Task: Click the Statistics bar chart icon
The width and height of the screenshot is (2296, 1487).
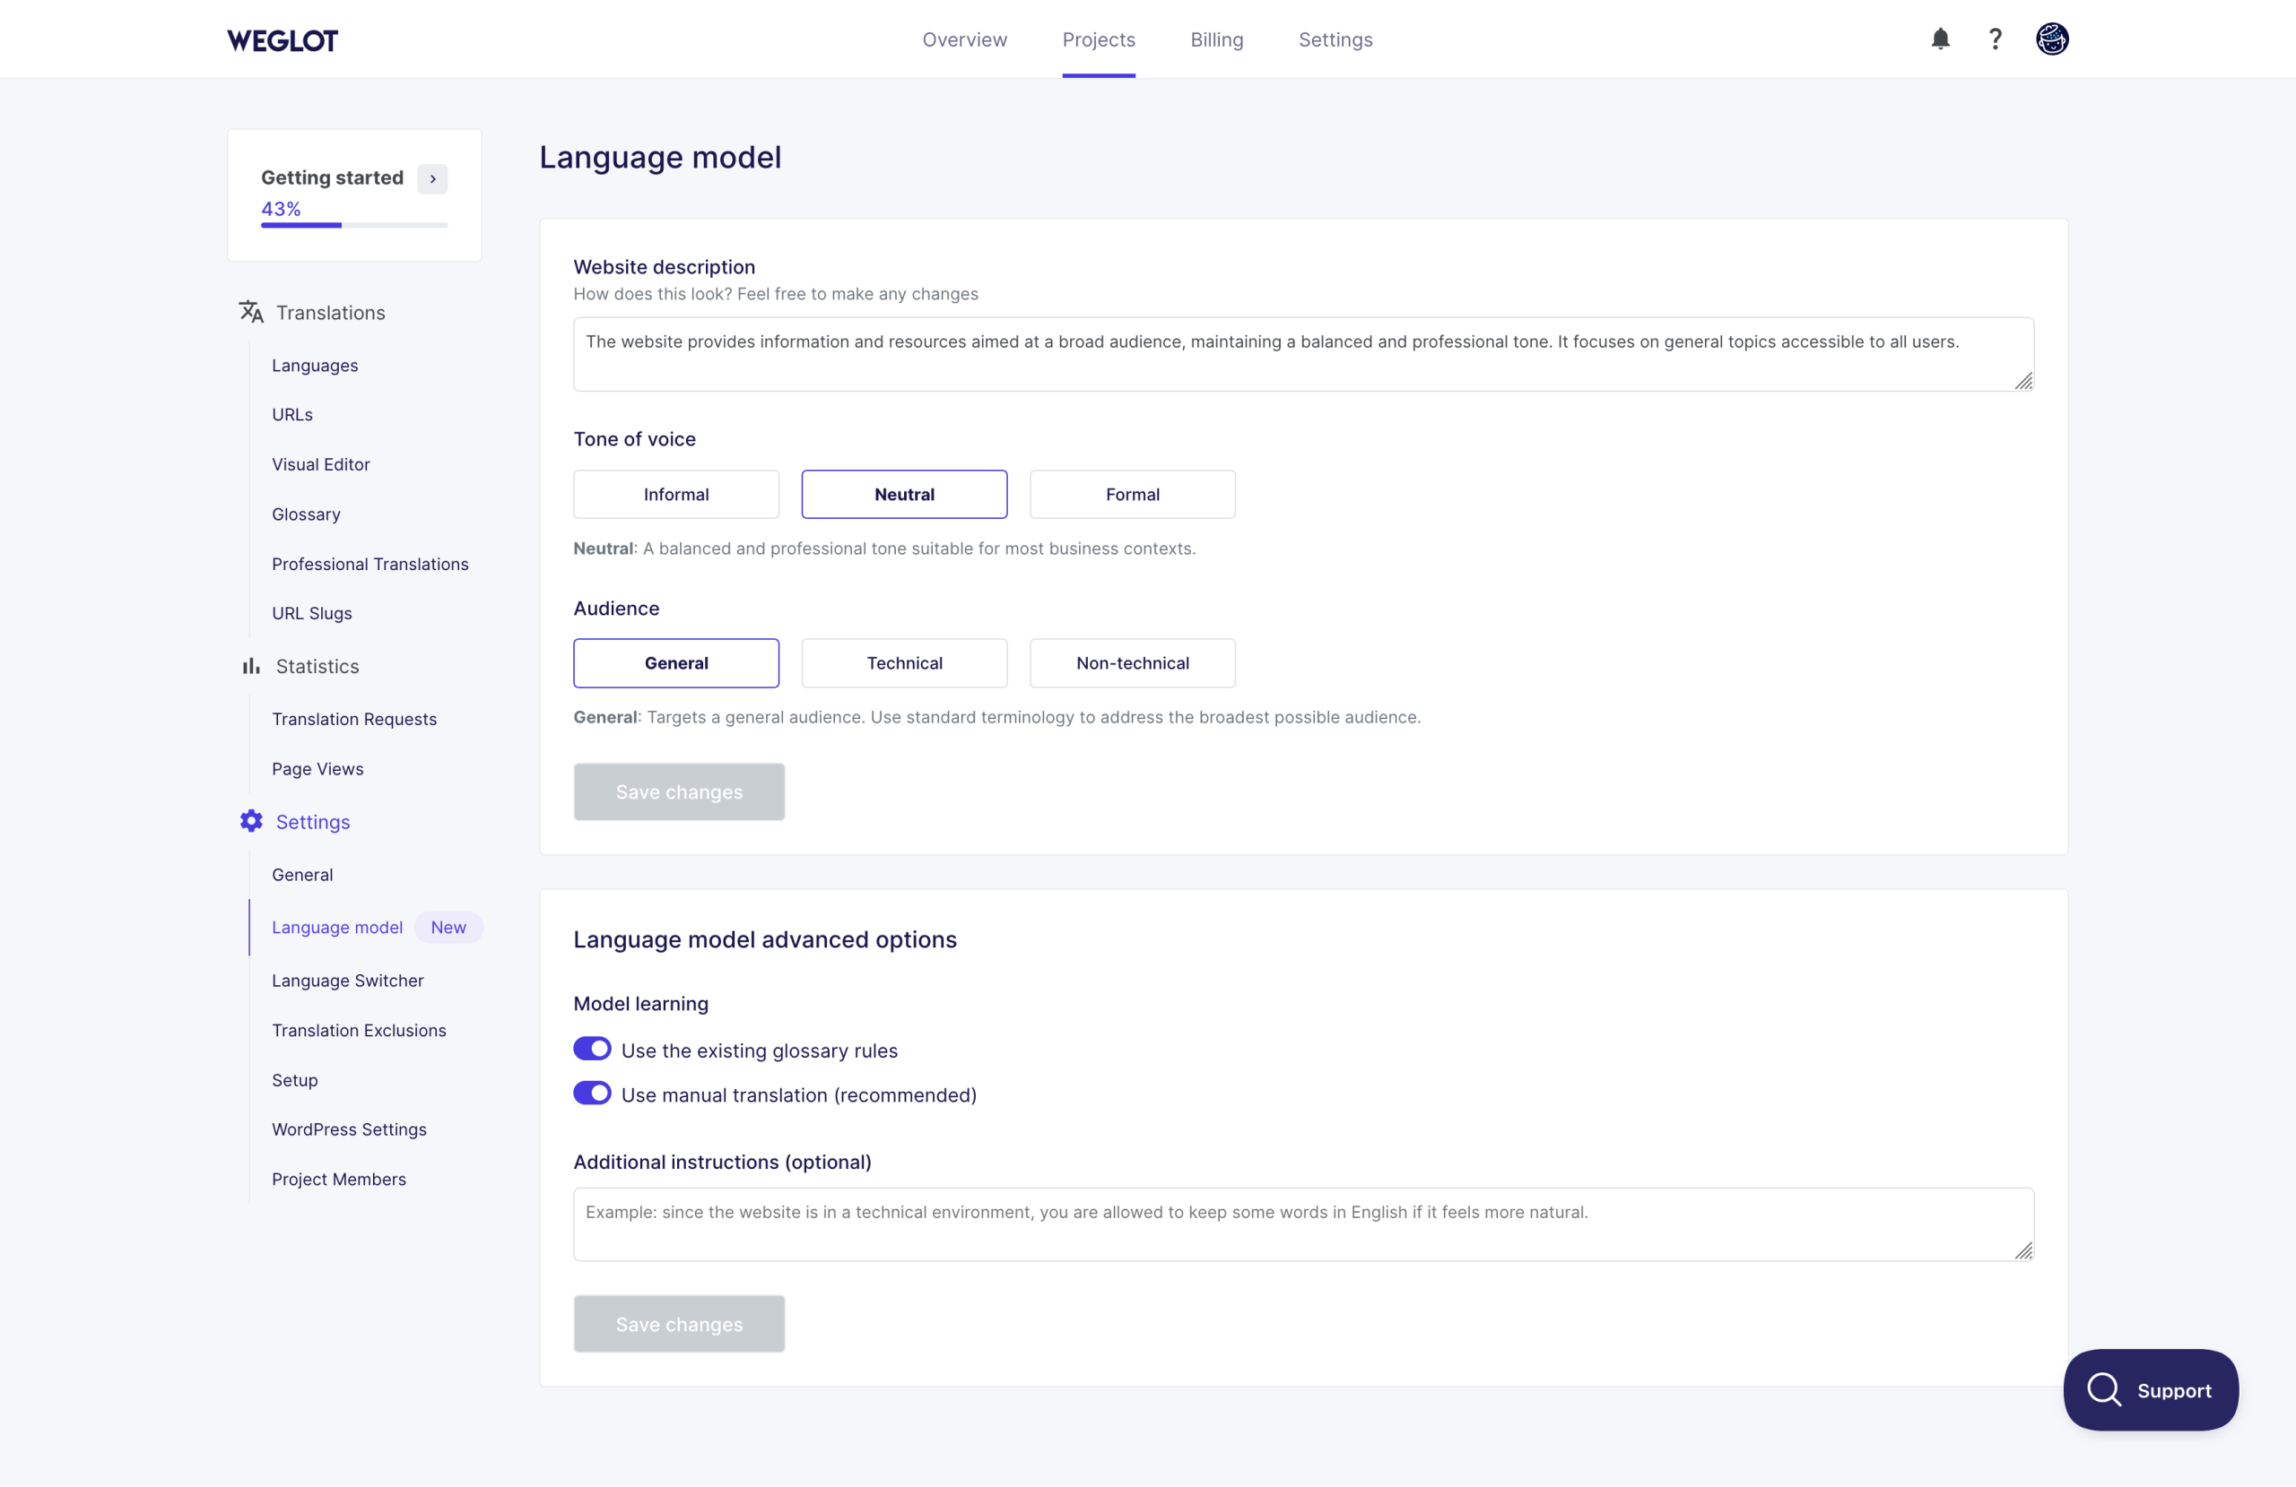Action: pyautogui.click(x=251, y=665)
